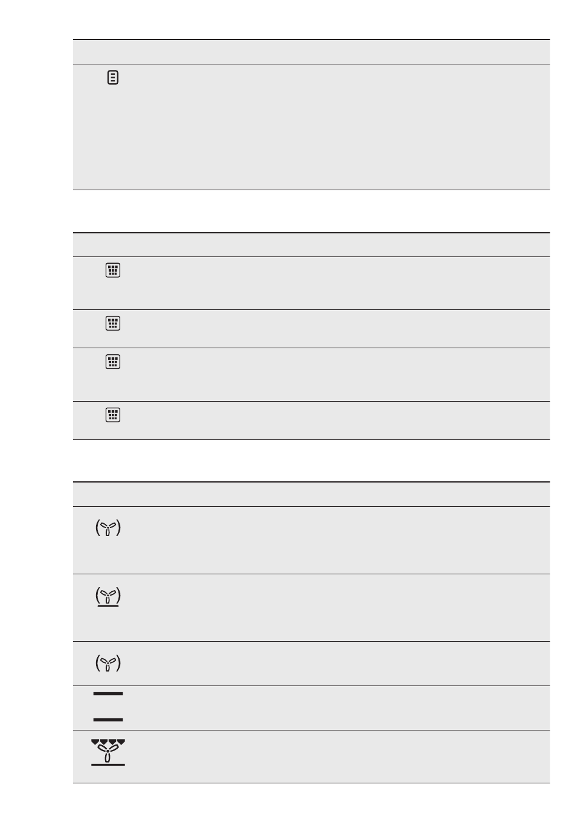Click the first fan icon in bottom table
This screenshot has height=835, width=577.
coord(108,529)
